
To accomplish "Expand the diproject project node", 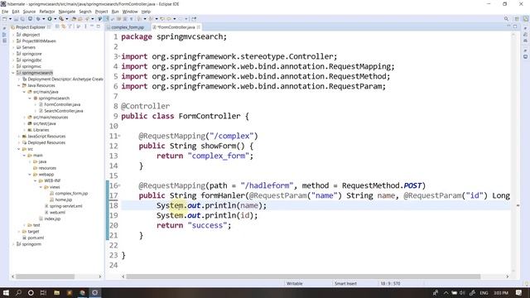I will 13,35.
